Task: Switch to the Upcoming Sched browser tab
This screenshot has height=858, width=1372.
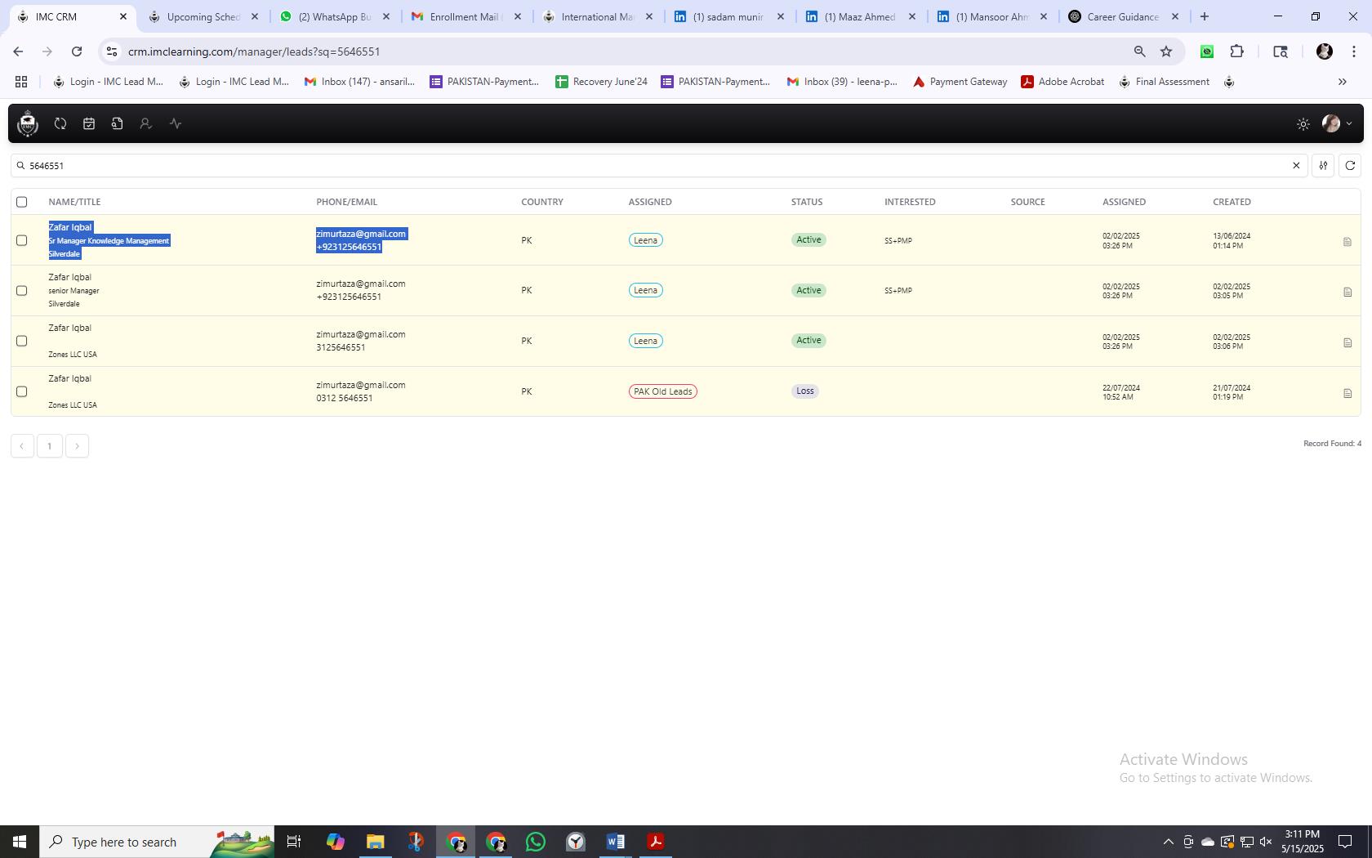Action: [x=203, y=16]
